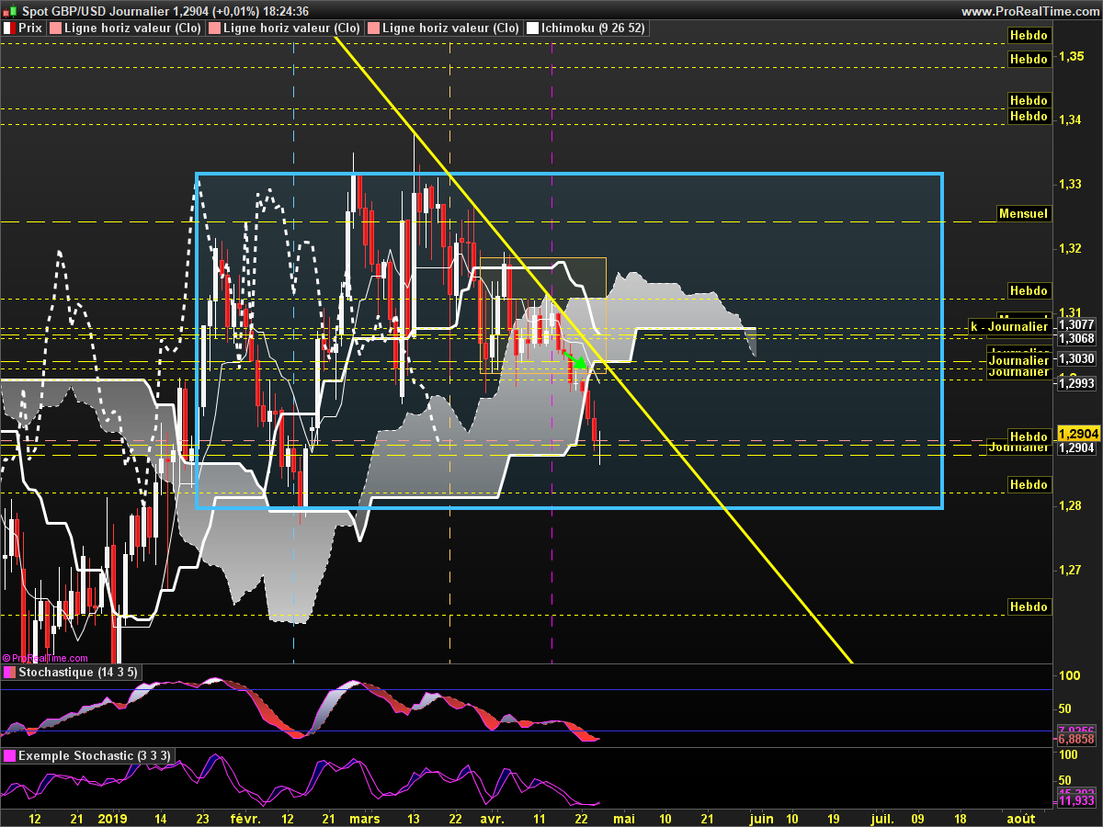Click the 1,3030 price tag
Viewport: 1103px width, 827px height.
click(x=1075, y=358)
